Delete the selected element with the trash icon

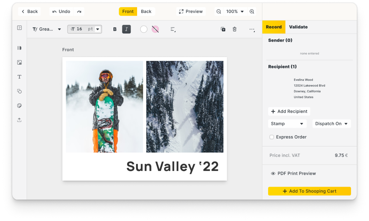pyautogui.click(x=235, y=29)
